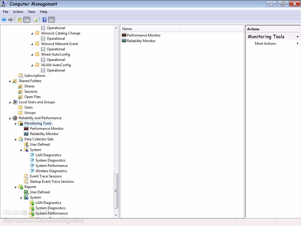Open the Help menu
Image resolution: width=301 pixels, height=226 pixels.
[x=44, y=12]
